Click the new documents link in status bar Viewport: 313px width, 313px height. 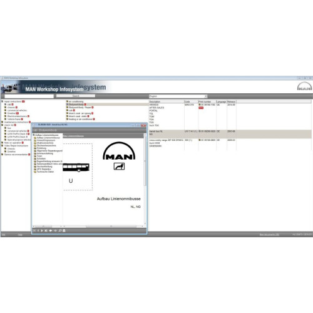(x=269, y=235)
